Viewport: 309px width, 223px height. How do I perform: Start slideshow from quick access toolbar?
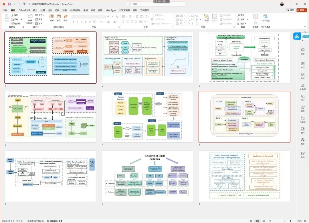[24, 4]
